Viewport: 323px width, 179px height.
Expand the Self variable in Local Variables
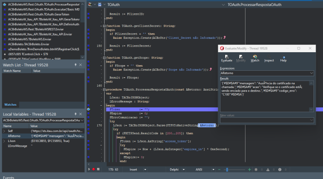[4, 131]
